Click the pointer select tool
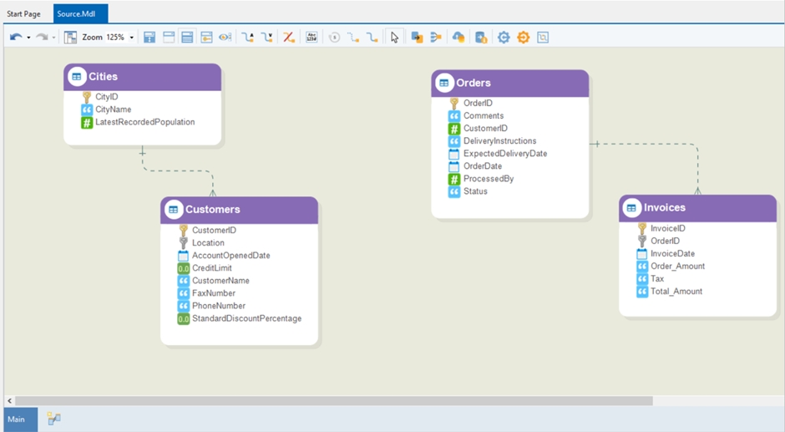The width and height of the screenshot is (785, 432). click(x=395, y=38)
